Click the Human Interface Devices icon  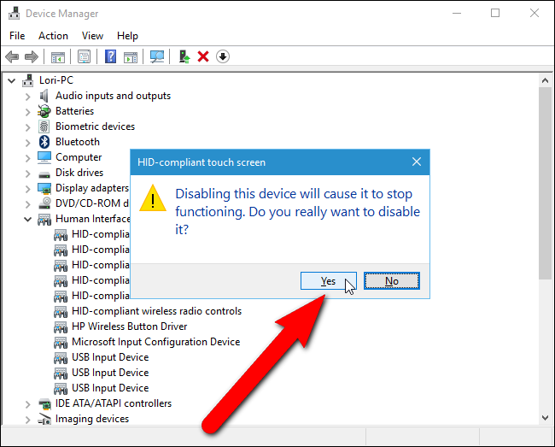(44, 220)
